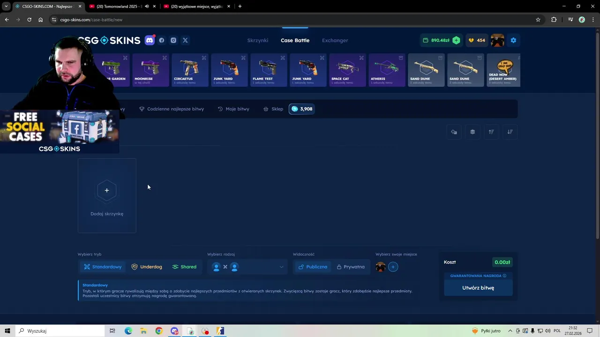
Task: Select the Shared battle mode
Action: (184, 267)
